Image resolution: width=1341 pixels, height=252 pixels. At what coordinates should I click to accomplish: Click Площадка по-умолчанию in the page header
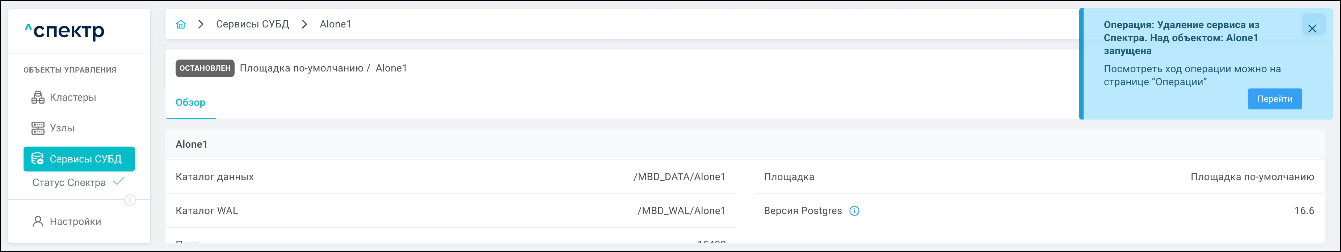[302, 68]
